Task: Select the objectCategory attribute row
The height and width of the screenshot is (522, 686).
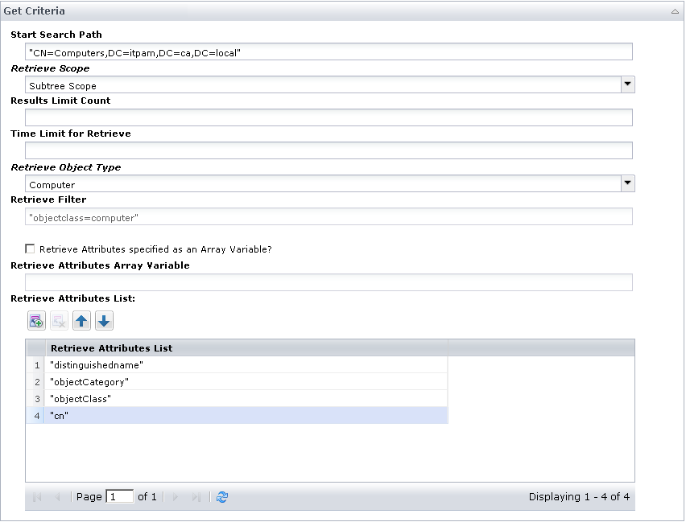Action: click(x=161, y=382)
